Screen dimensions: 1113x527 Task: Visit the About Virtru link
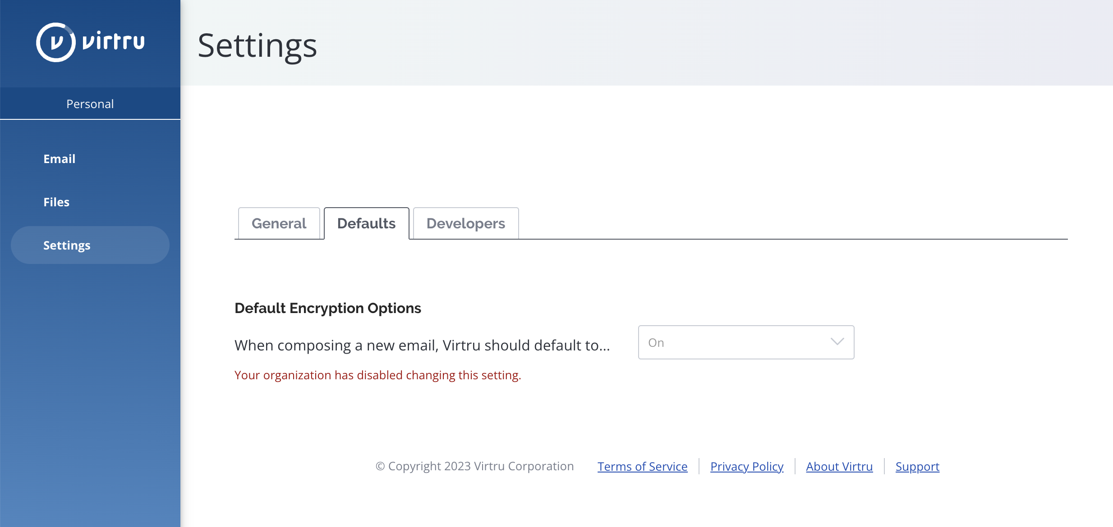(839, 467)
